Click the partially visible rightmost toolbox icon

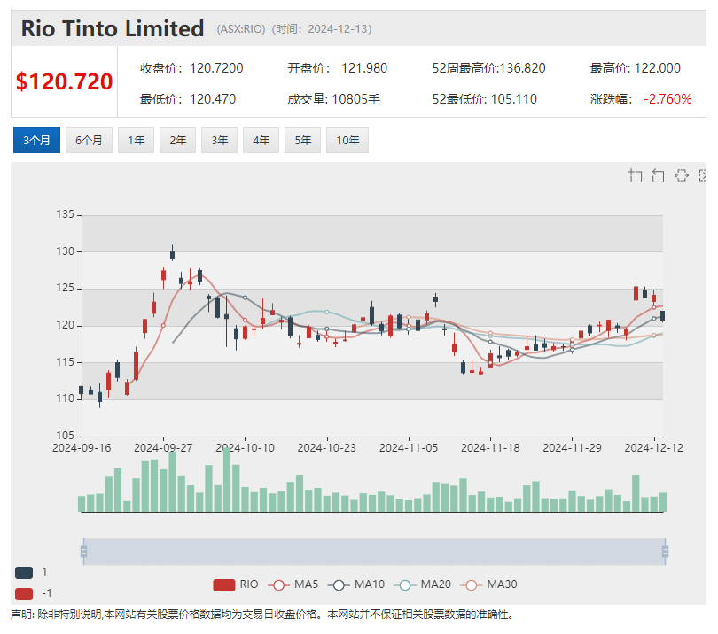703,175
